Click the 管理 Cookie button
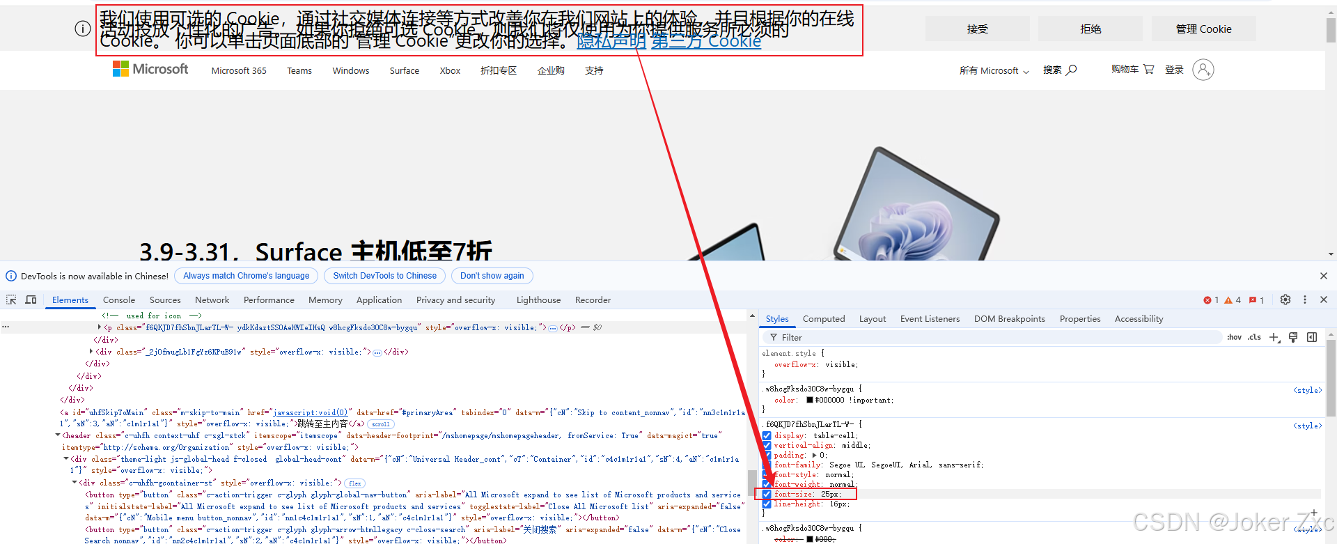 [x=1203, y=29]
